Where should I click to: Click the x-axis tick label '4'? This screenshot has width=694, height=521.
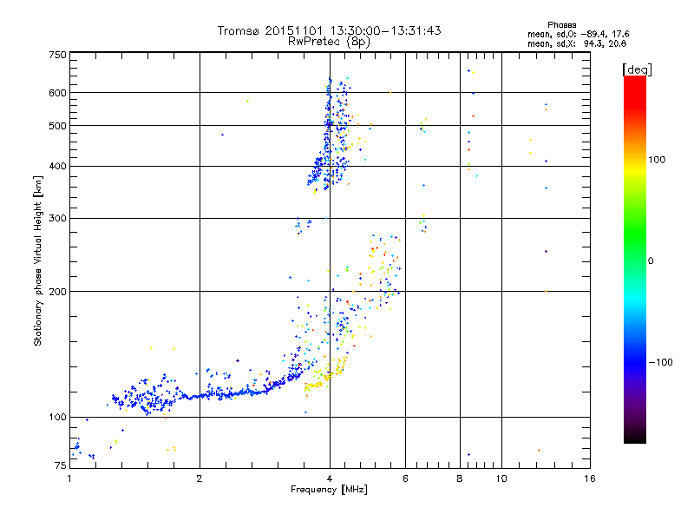[330, 478]
